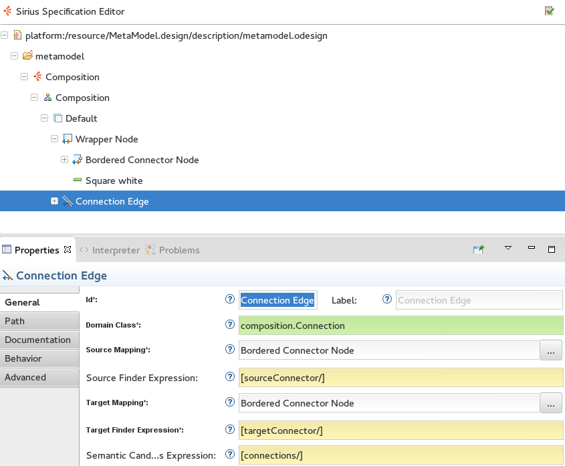
Task: Click the Target Mapping browse (...) button
Action: (550, 402)
